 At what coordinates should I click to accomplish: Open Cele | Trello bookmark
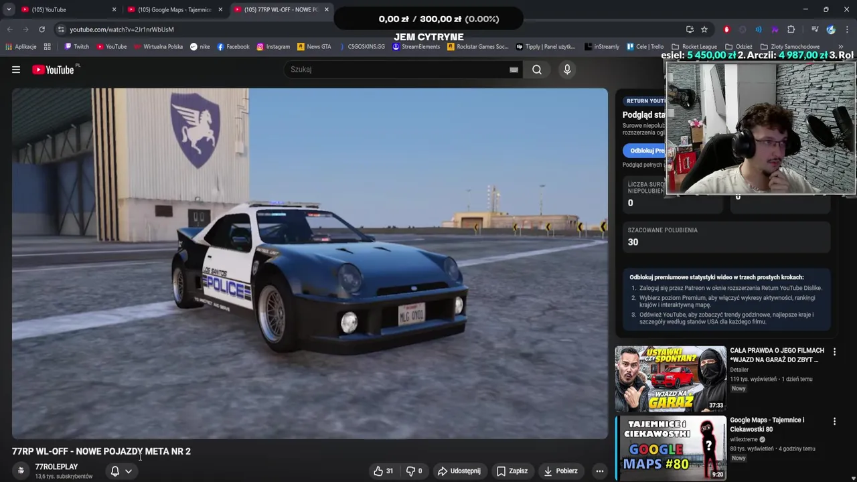pos(645,47)
